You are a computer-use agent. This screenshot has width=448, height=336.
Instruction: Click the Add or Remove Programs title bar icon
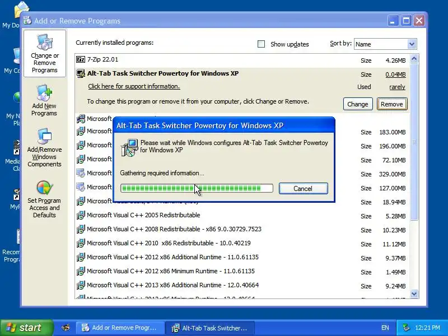coord(27,21)
